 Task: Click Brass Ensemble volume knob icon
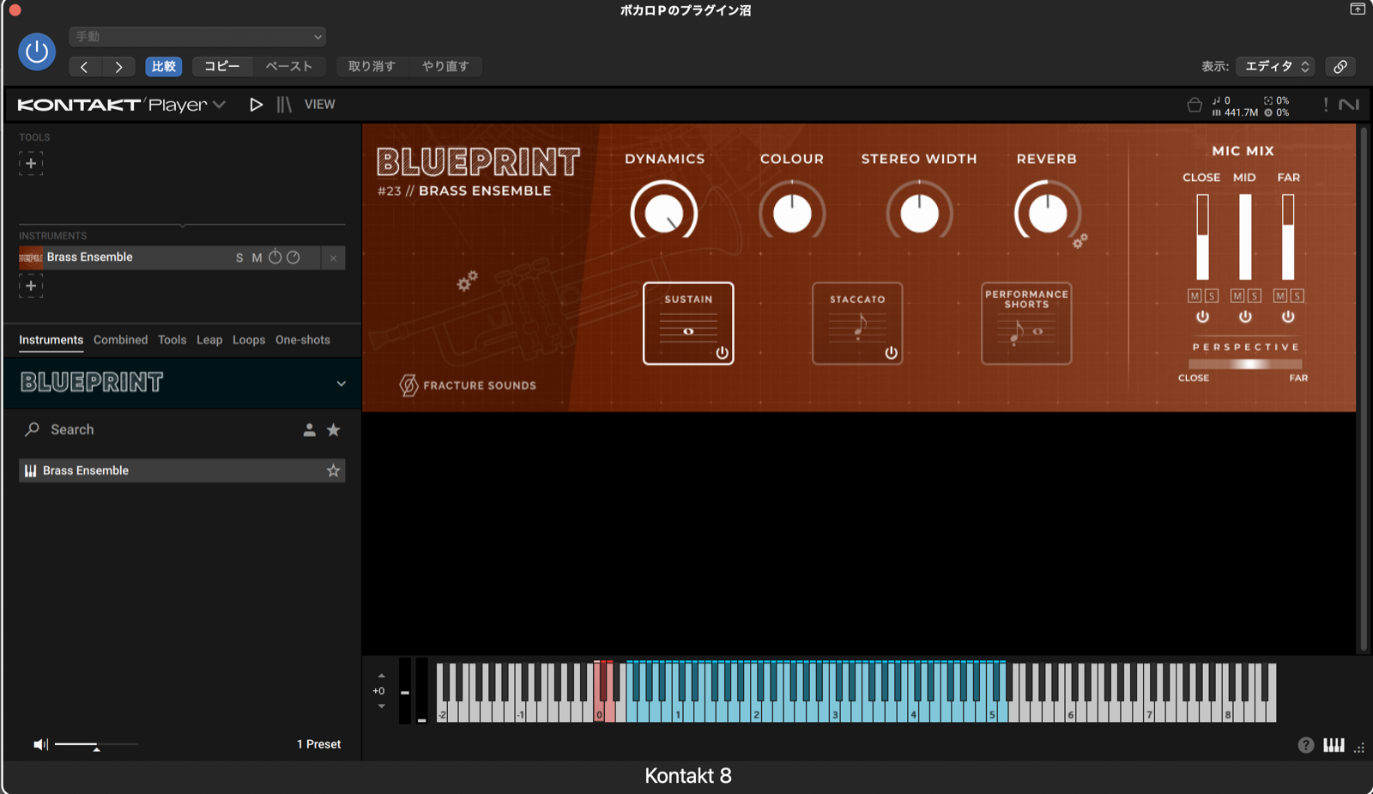(x=293, y=258)
